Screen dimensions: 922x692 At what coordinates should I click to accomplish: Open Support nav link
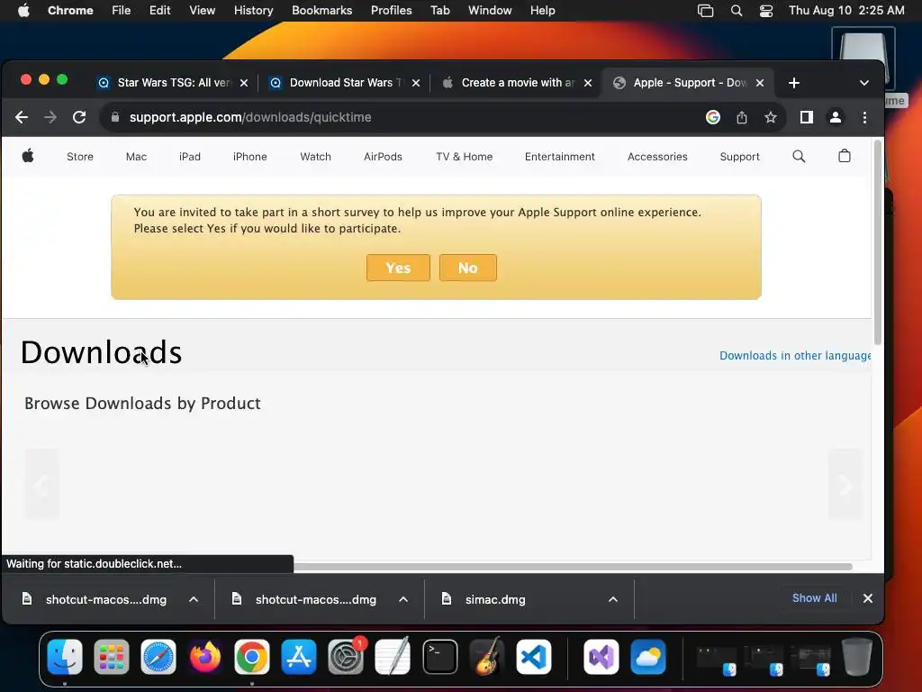tap(740, 157)
